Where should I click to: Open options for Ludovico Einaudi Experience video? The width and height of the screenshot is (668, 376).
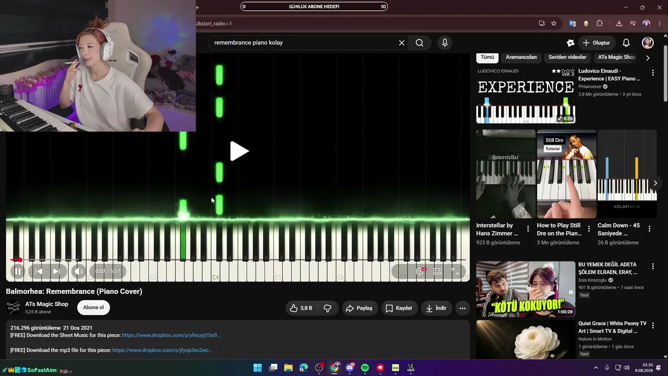pos(652,73)
